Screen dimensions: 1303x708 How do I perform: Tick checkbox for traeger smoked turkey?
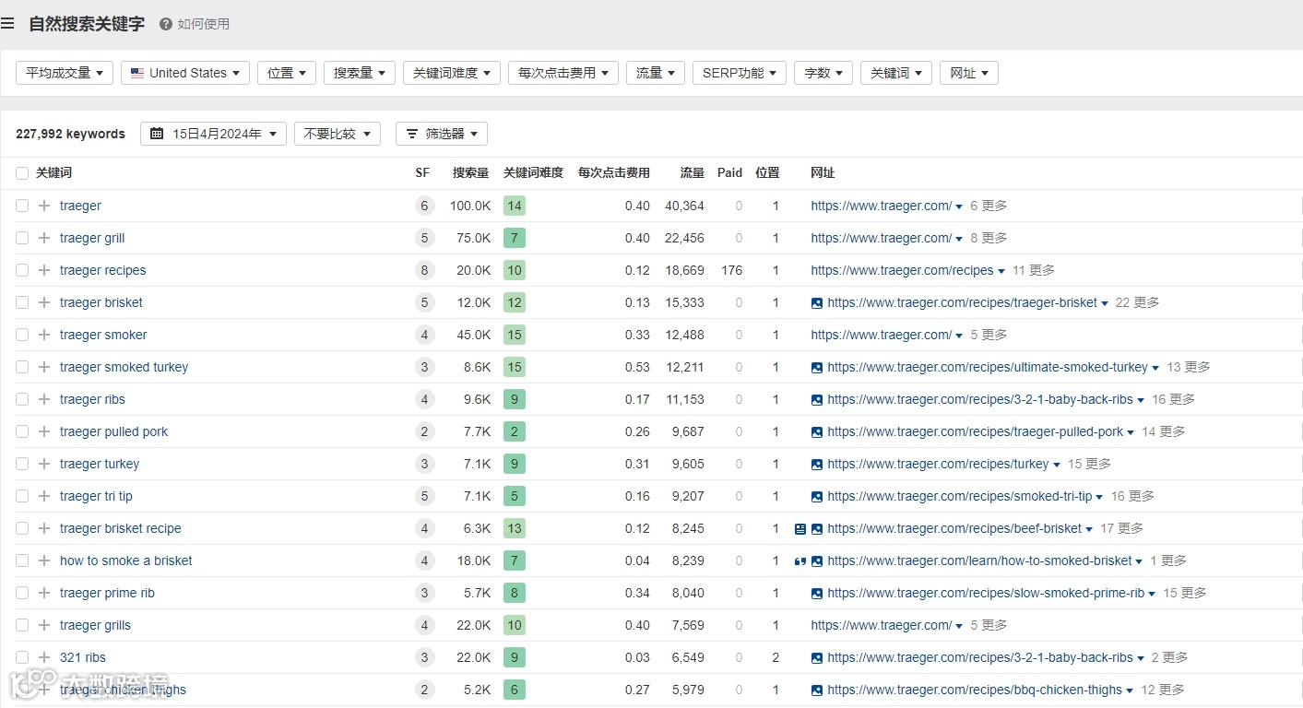point(22,367)
